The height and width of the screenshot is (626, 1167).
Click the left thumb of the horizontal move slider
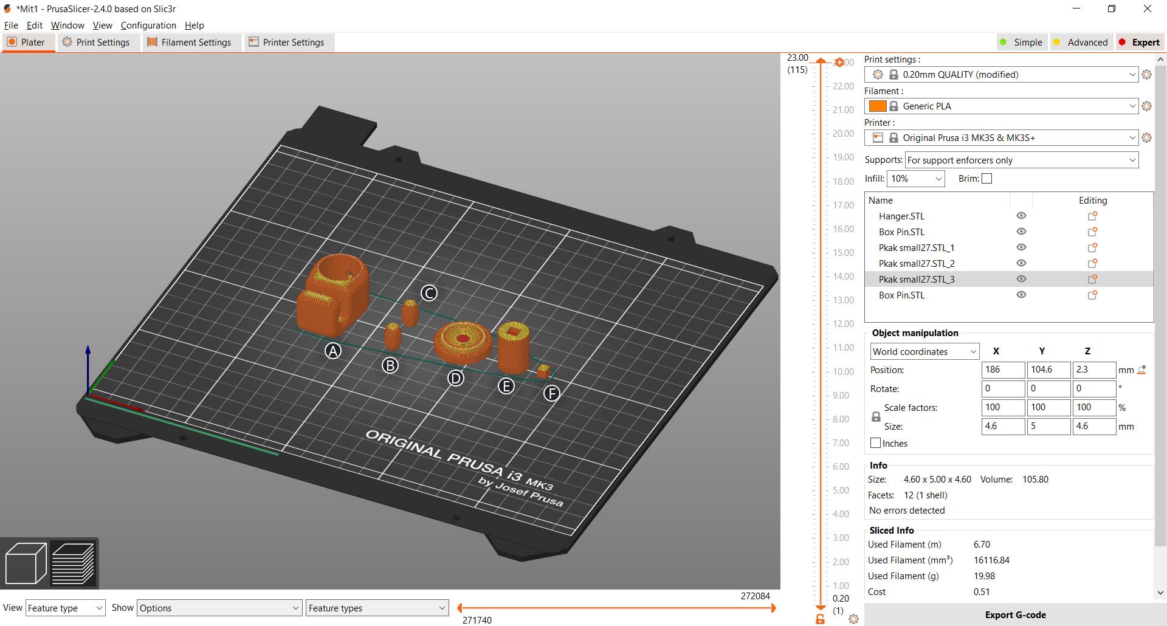(460, 608)
